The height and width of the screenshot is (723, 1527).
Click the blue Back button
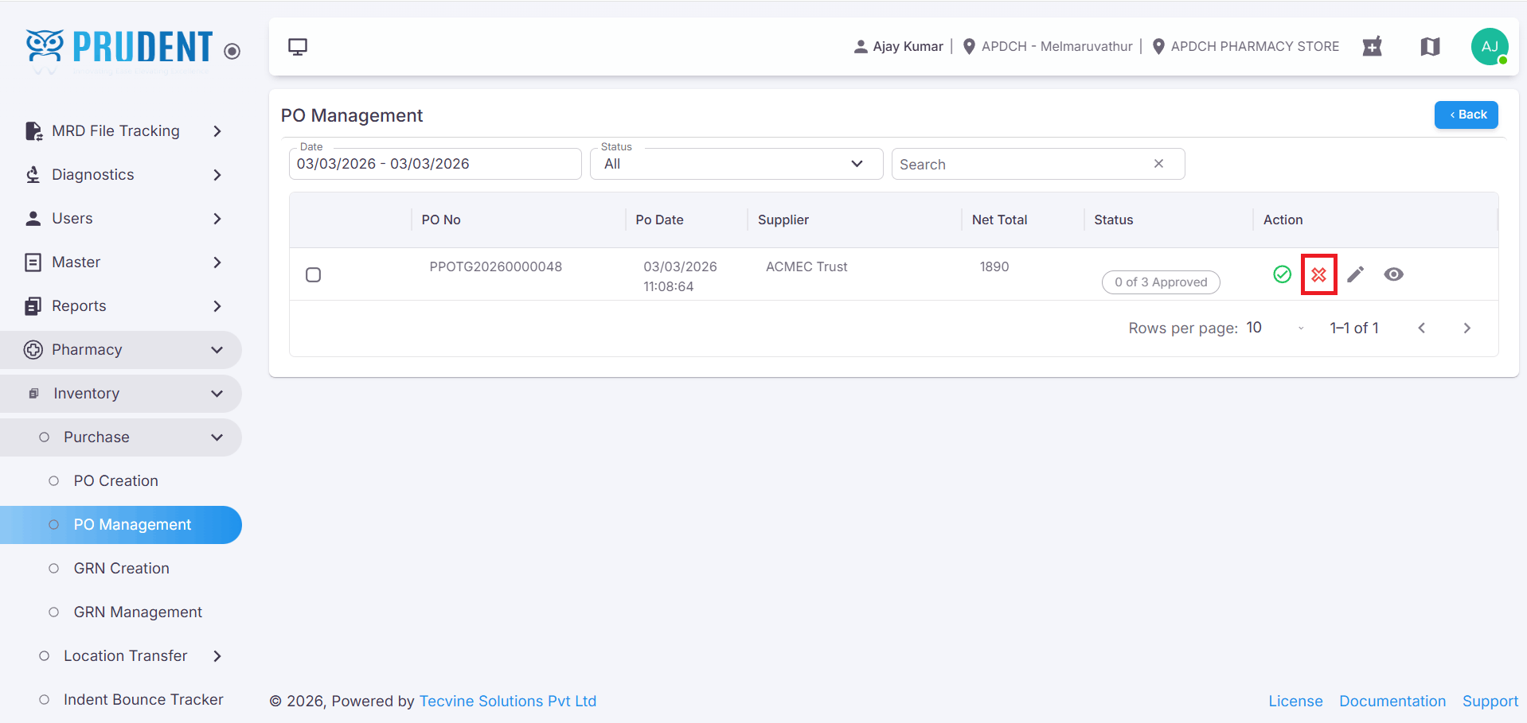click(1466, 115)
